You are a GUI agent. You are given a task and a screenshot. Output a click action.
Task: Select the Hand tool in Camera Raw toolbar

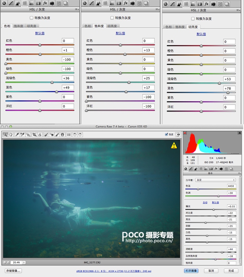pyautogui.click(x=11, y=135)
